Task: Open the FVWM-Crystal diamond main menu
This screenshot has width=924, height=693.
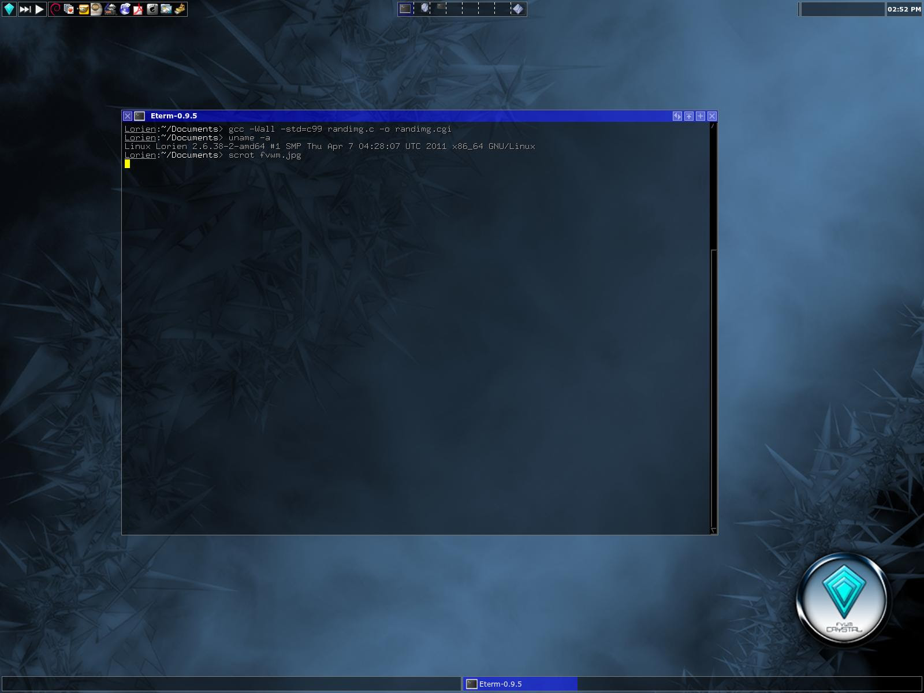Action: [9, 9]
